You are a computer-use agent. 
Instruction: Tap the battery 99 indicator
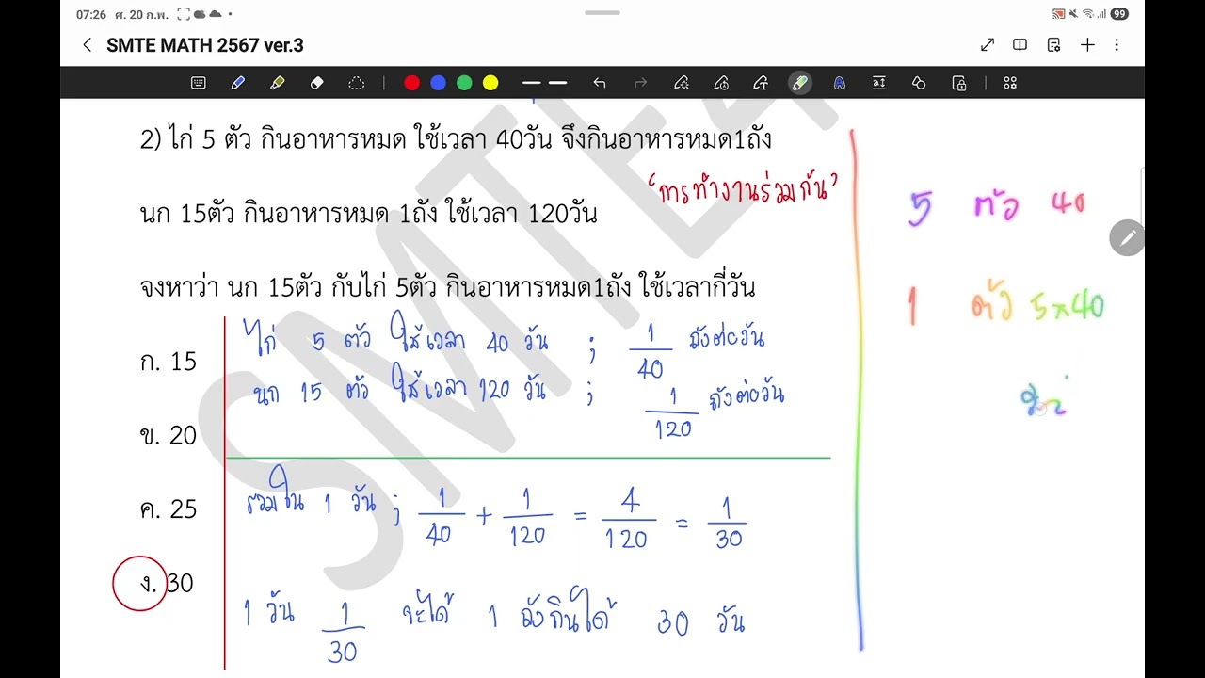1119,14
